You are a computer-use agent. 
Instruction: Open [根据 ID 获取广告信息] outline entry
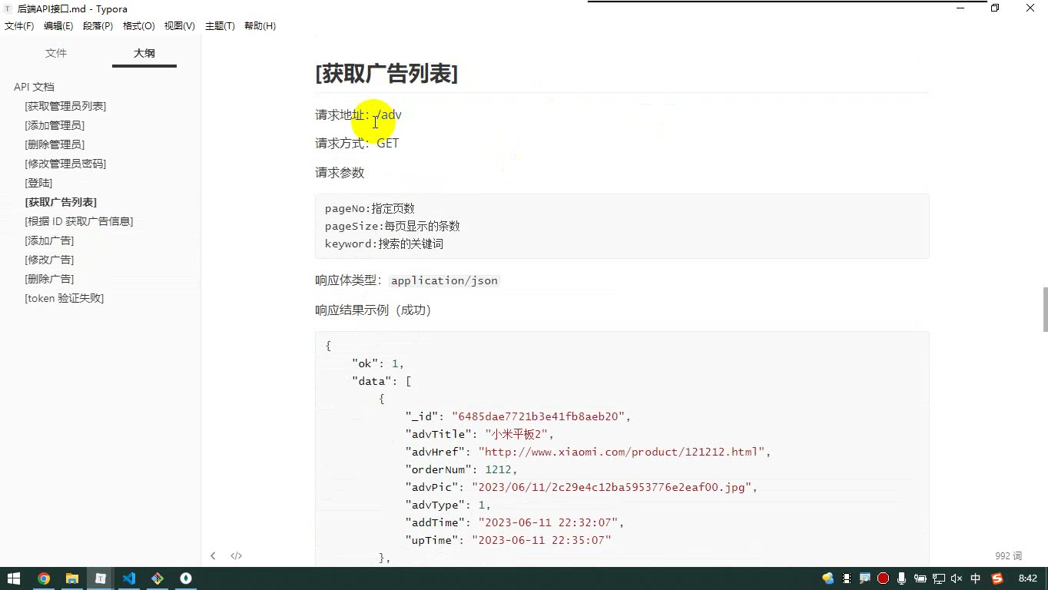[78, 221]
